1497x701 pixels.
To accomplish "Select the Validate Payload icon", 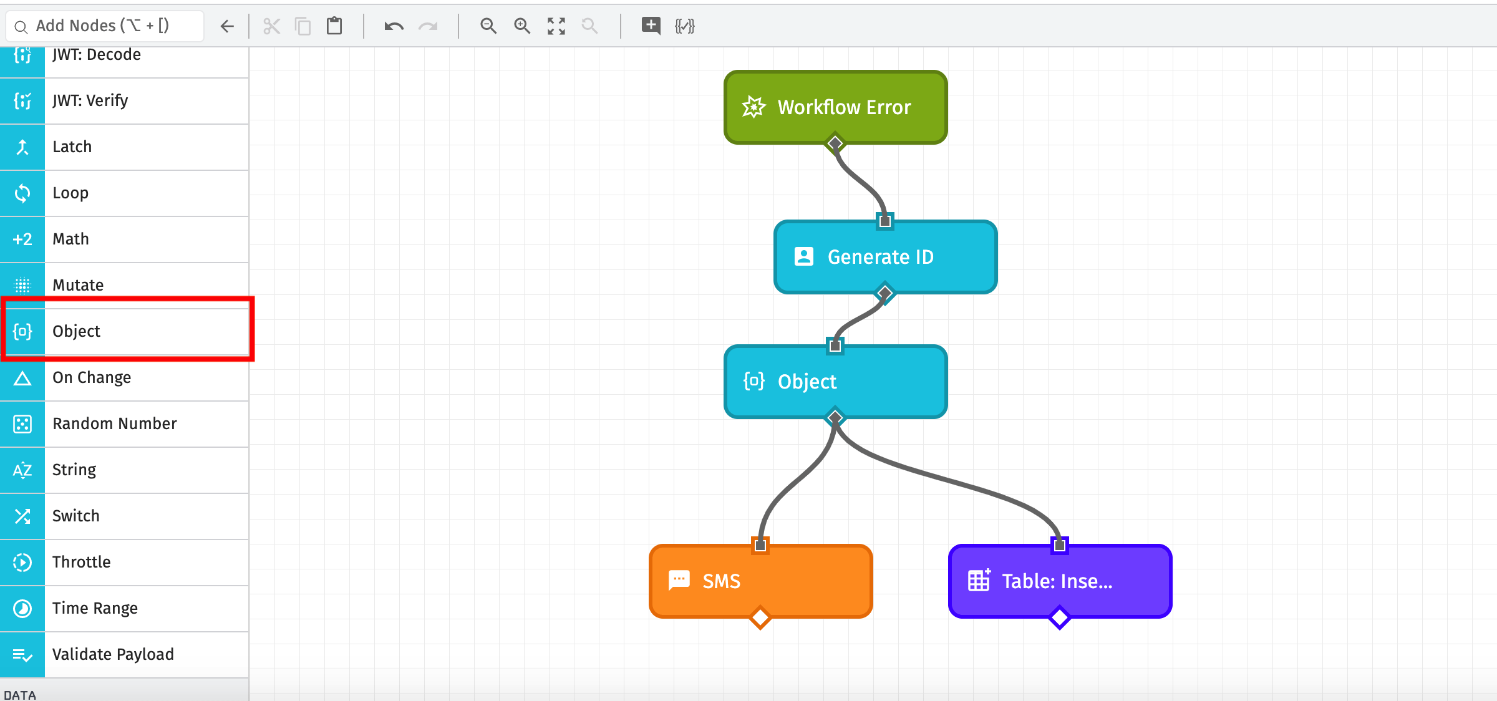I will 22,654.
